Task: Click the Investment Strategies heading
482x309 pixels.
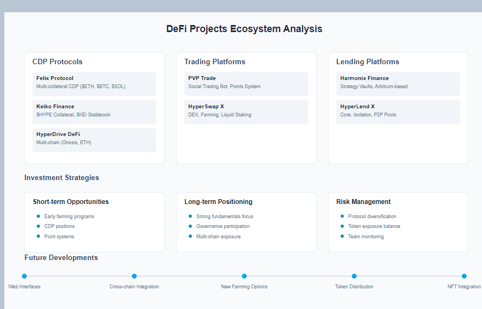Action: [x=62, y=178]
